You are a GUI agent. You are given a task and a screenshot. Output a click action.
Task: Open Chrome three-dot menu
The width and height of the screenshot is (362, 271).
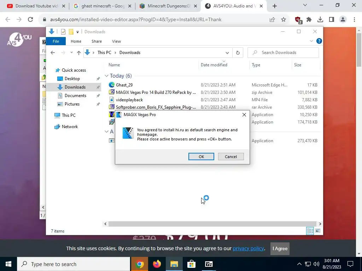click(354, 20)
